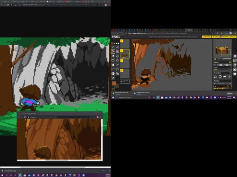Image resolution: width=237 pixels, height=177 pixels.
Task: Open Piskel Preferences gear icon
Action: 235,56
